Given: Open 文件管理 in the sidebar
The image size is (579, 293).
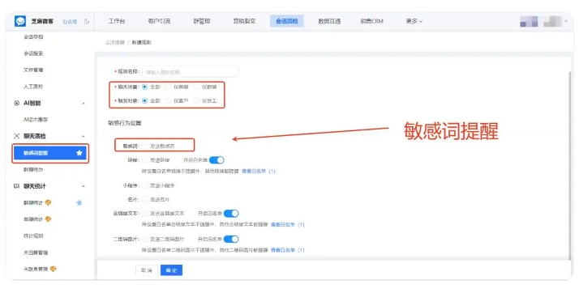Looking at the screenshot, I should tap(33, 70).
